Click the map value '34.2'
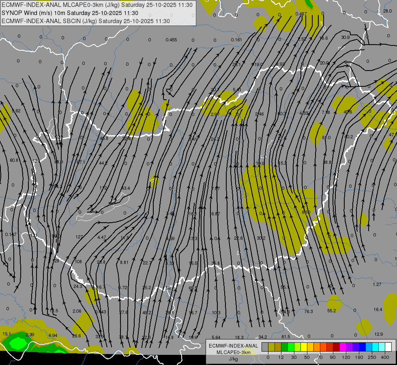This screenshot has width=397, height=365. tap(262, 337)
